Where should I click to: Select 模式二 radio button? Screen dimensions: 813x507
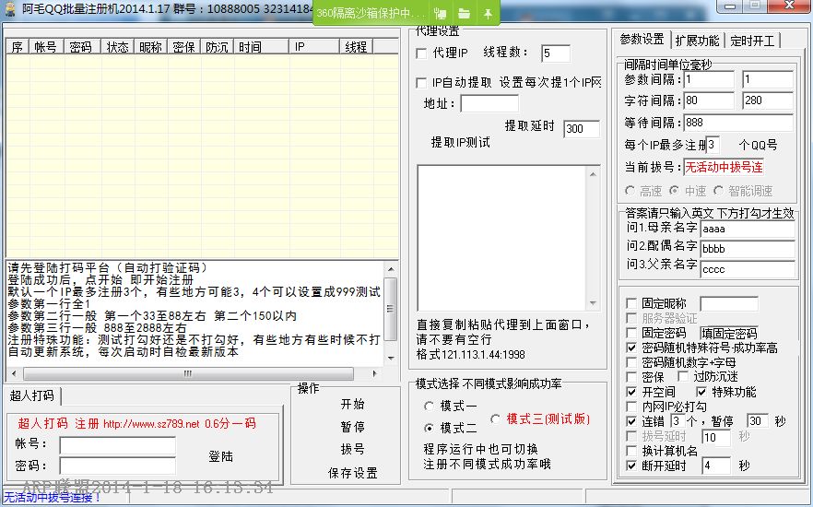coord(429,429)
